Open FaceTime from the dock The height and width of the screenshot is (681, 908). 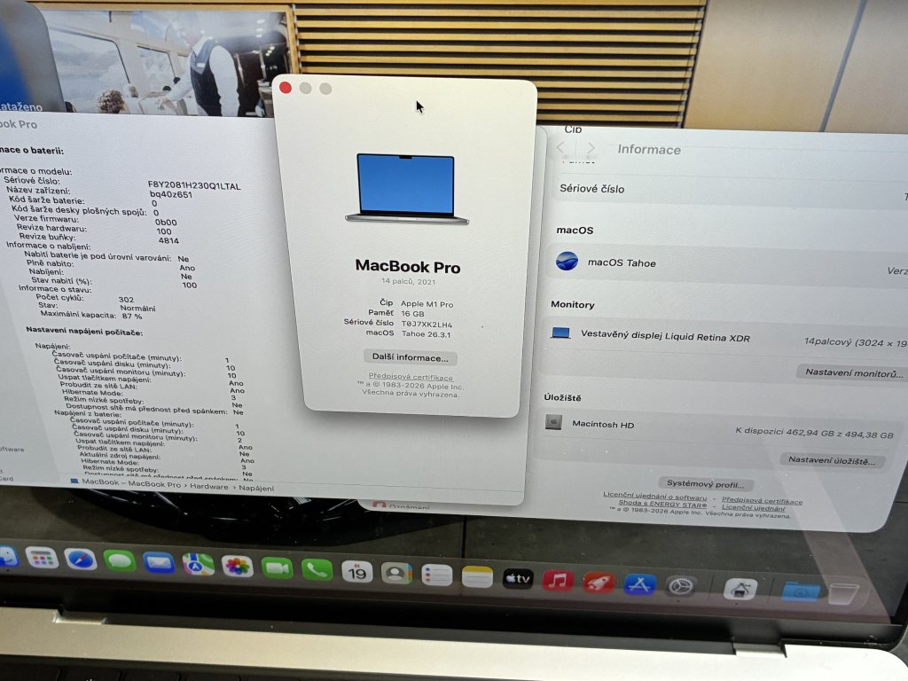[277, 567]
